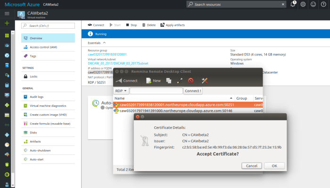Click the Connect ! button
Image resolution: width=330 pixels, height=188 pixels.
click(x=193, y=91)
